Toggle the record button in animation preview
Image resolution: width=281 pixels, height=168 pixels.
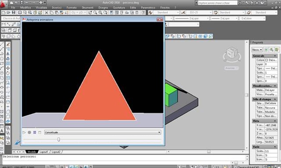pos(29,132)
